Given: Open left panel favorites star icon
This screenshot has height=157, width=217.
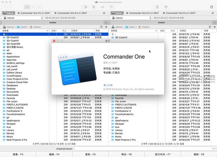Looking at the screenshot, I should tap(106, 27).
